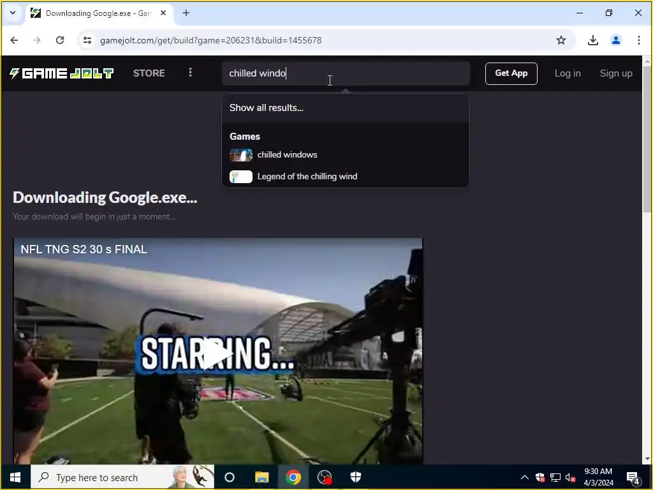Click the browser forward arrow

point(37,40)
